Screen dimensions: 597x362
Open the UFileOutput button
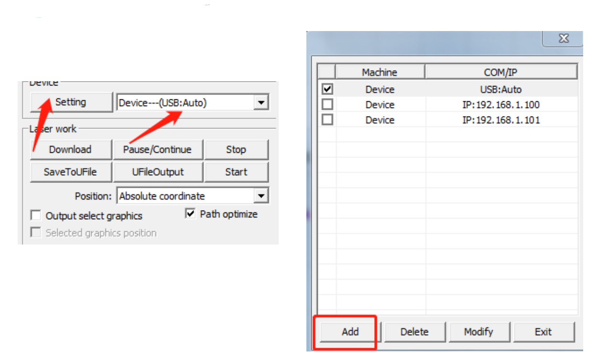[x=158, y=172]
